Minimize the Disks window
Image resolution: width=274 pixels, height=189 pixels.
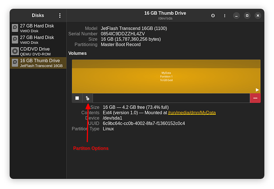pos(236,16)
